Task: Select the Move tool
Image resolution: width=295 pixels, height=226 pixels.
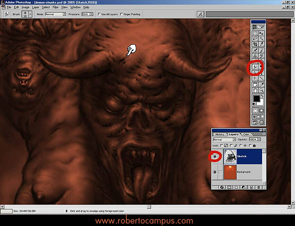Action: coord(262,33)
